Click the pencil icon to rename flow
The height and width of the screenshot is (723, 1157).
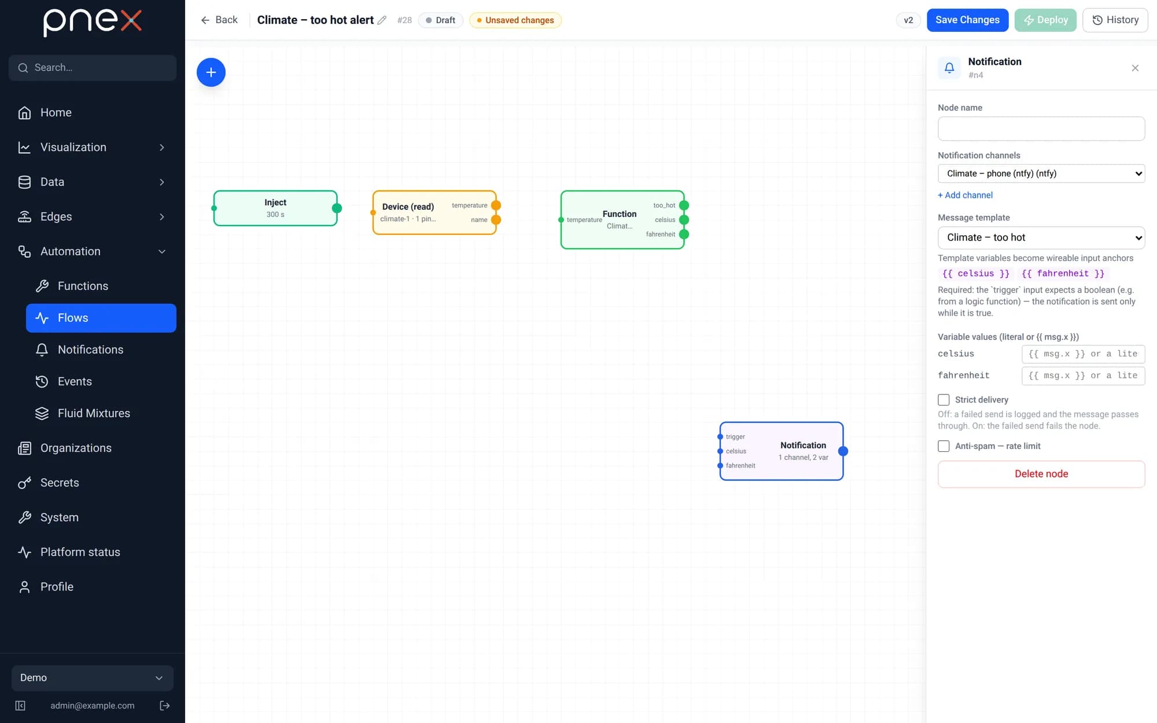[382, 20]
